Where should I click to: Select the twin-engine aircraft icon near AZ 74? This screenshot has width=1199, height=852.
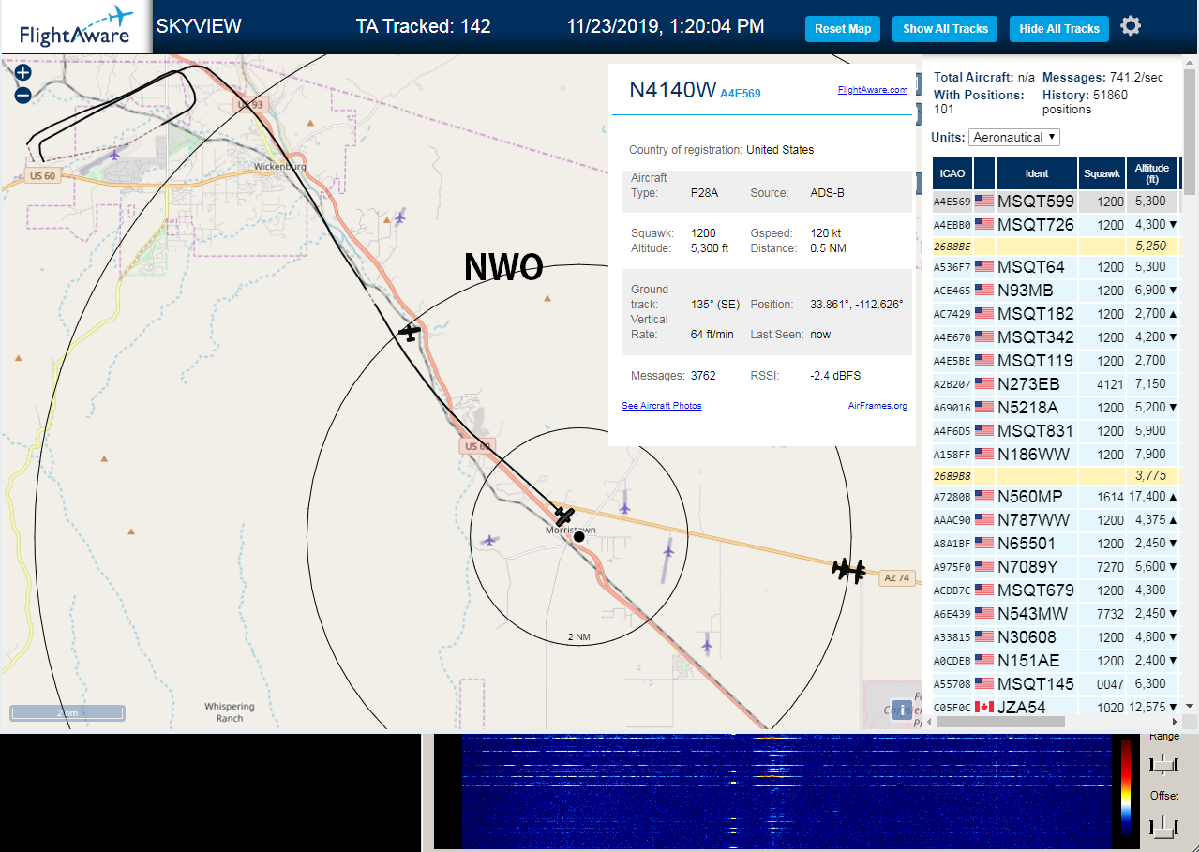point(849,569)
